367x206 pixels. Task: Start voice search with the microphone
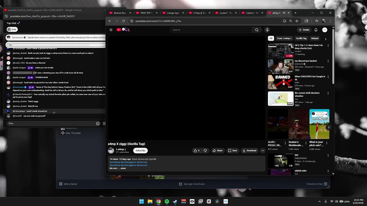point(267,30)
